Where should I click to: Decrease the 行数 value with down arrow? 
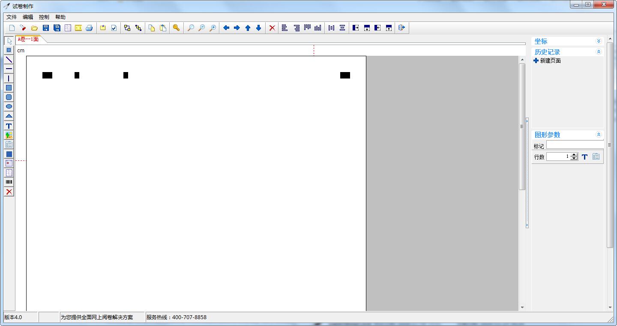pyautogui.click(x=574, y=159)
